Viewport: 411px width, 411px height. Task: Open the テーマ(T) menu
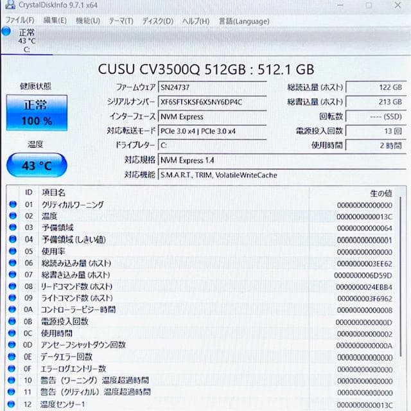point(121,21)
